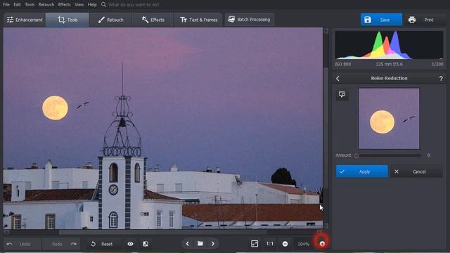Viewport: 450px width, 253px height.
Task: Click the histogram display
Action: coord(389,45)
